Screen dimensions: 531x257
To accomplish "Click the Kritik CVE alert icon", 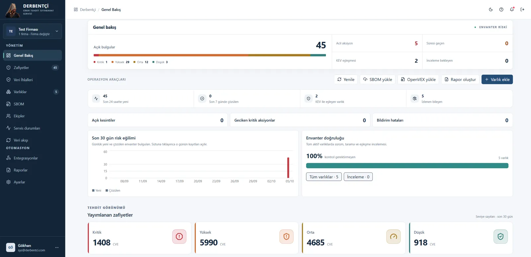I will click(179, 236).
